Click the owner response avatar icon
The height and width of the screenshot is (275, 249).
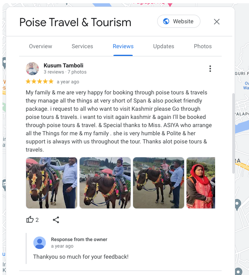coord(40,243)
